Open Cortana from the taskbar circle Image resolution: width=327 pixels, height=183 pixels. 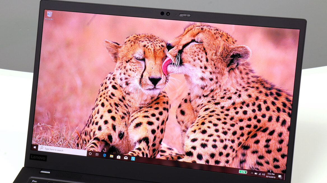pos(90,154)
